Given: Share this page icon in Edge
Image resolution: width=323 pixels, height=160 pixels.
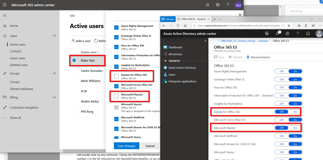Looking at the screenshot, I should 313,26.
